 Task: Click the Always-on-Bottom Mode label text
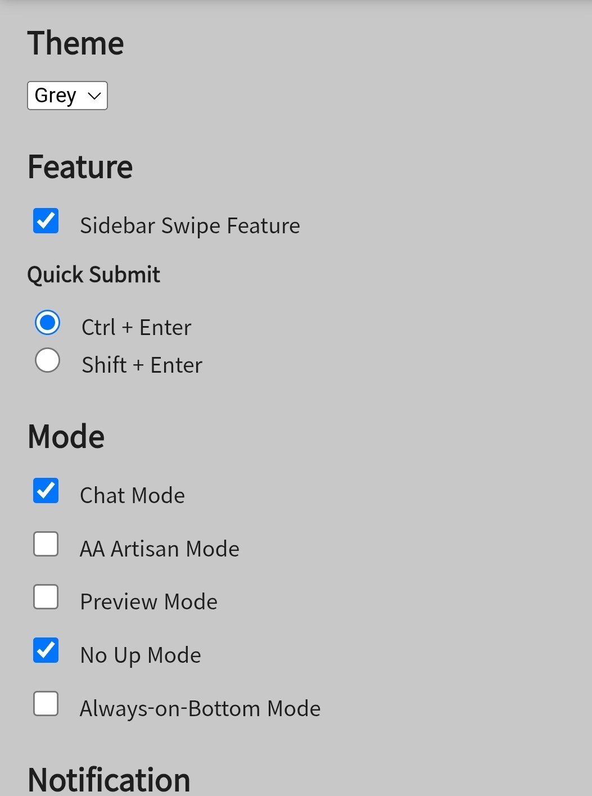tap(200, 709)
